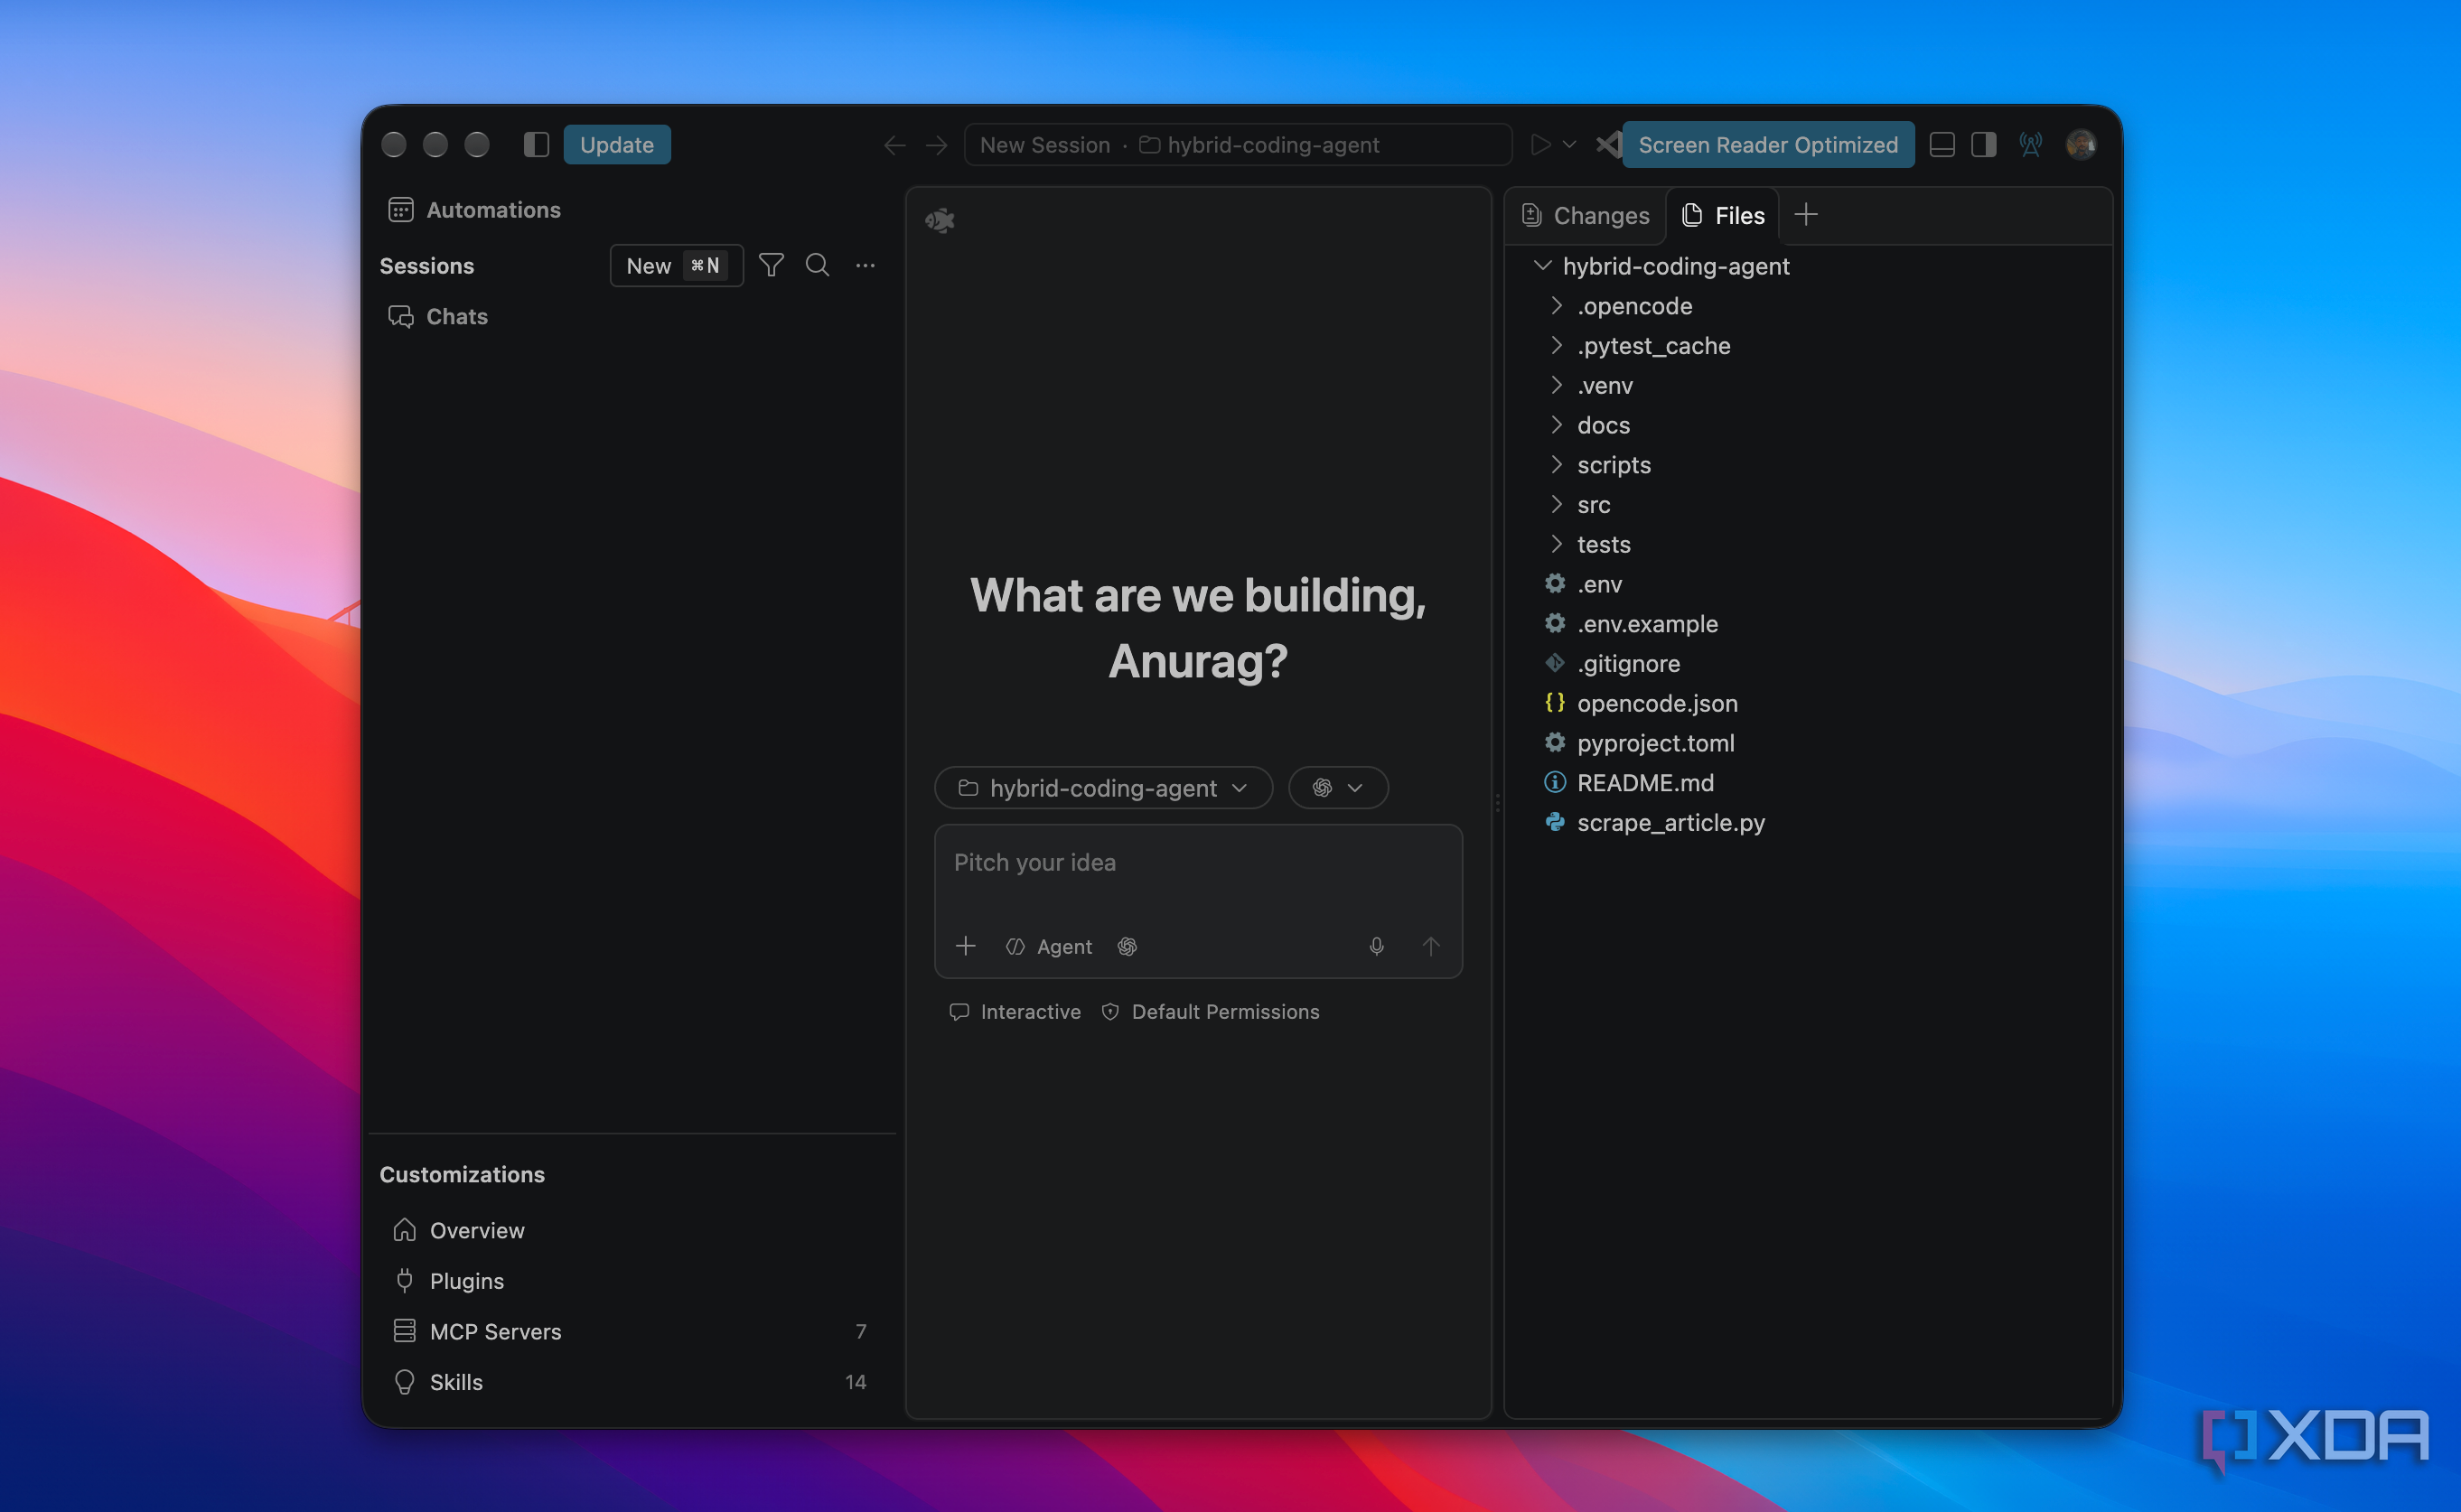Go back with the left arrow
This screenshot has height=1512, width=2461.
coord(894,146)
